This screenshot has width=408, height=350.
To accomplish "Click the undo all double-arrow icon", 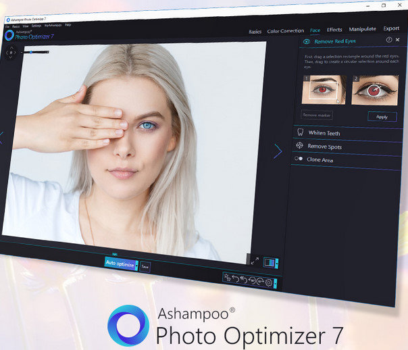I will (244, 280).
